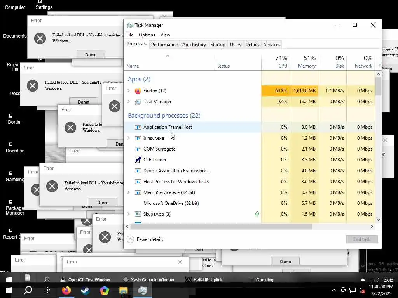The width and height of the screenshot is (398, 298).
Task: Click the horizontal scrollbar thumb in Task Manager
Action: (221, 227)
